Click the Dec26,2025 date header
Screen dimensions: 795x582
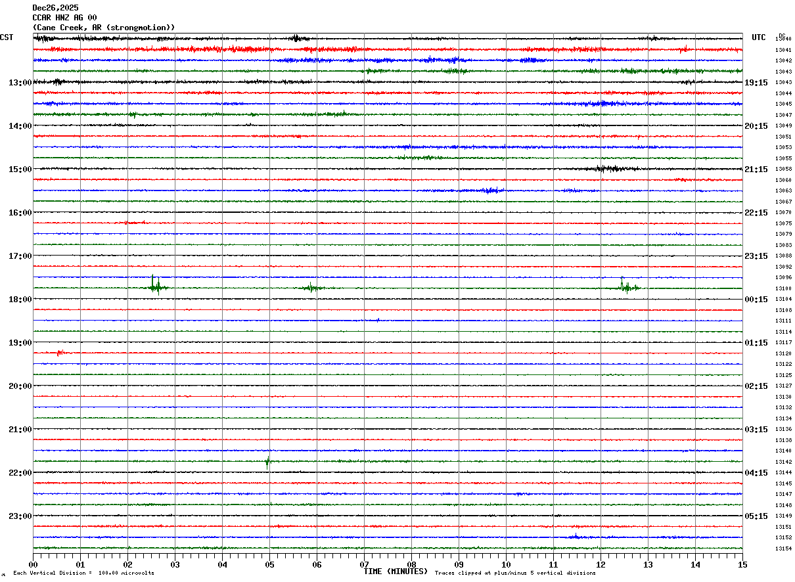pos(55,8)
